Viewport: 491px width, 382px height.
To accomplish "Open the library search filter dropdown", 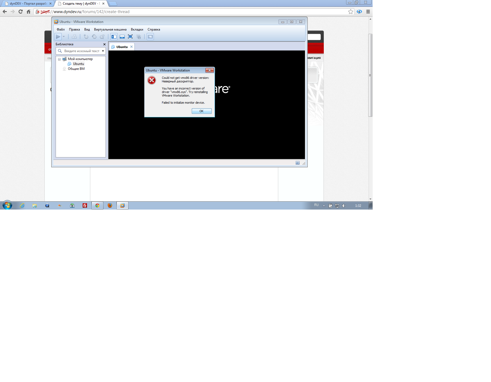I will pos(103,51).
